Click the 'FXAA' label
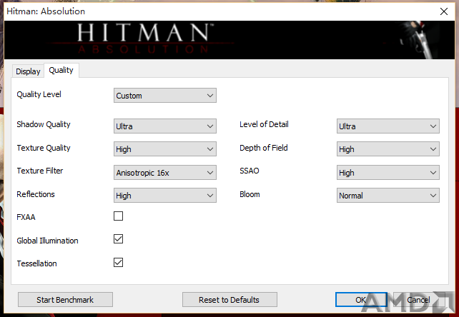The width and height of the screenshot is (459, 317). (x=26, y=217)
